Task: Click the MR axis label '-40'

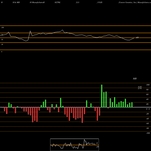Action: coord(147,119)
